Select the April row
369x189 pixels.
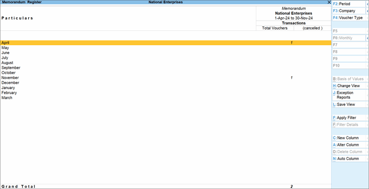click(166, 43)
